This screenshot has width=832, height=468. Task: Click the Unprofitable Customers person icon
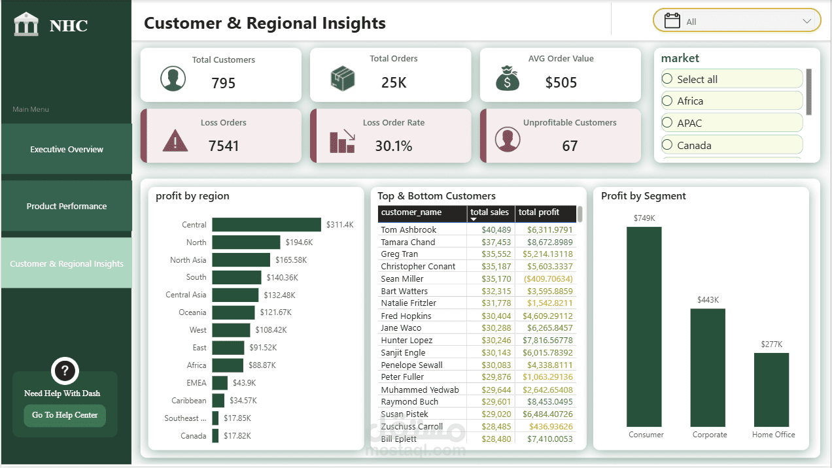click(508, 139)
